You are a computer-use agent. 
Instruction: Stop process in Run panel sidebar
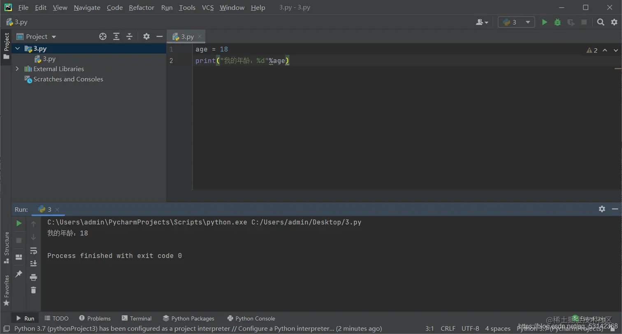click(19, 240)
